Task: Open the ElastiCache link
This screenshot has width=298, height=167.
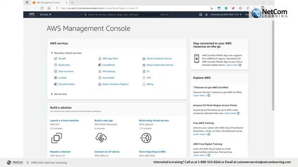Action: (x=64, y=65)
